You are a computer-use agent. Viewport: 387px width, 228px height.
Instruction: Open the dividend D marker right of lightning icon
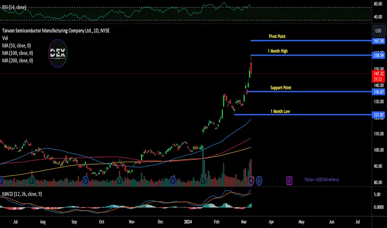pos(259,181)
